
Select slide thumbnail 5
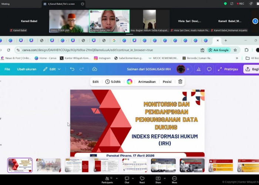(x=135, y=165)
